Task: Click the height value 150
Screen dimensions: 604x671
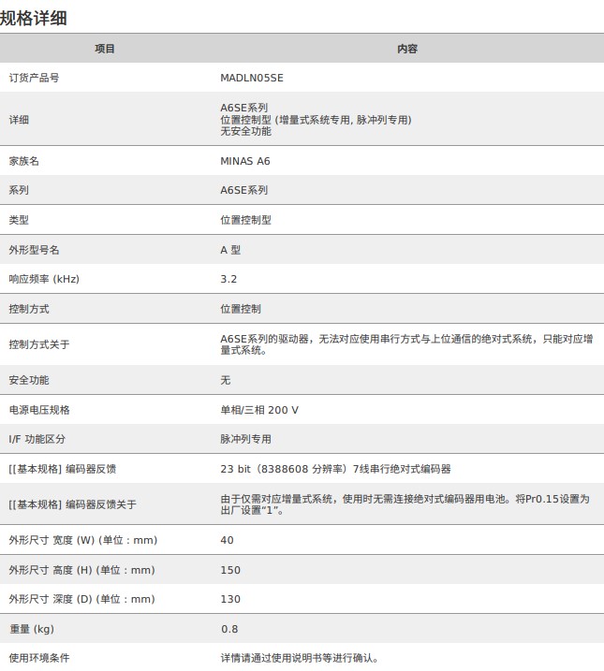Action: coord(229,570)
